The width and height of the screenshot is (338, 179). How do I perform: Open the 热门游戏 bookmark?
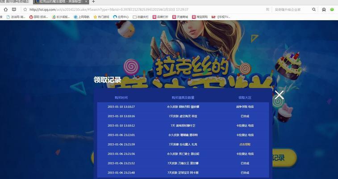pyautogui.click(x=101, y=17)
